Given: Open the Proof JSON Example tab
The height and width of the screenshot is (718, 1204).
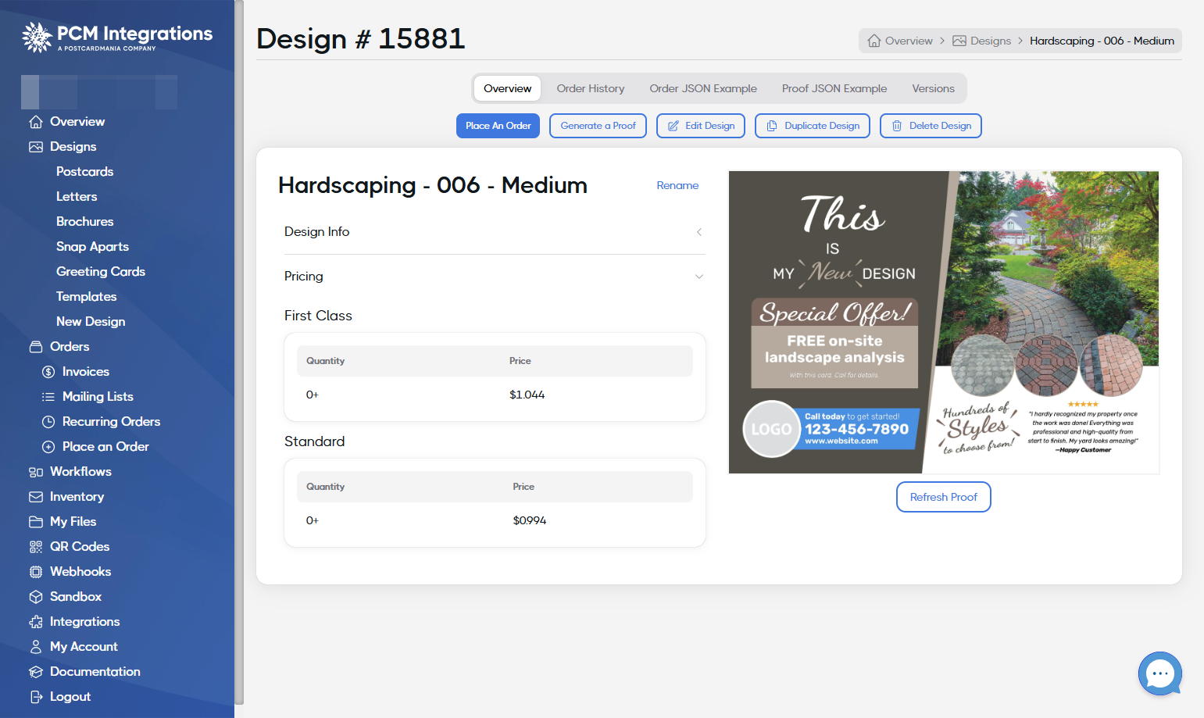Looking at the screenshot, I should tap(834, 88).
